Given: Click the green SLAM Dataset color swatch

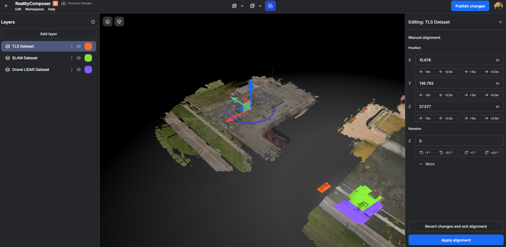Looking at the screenshot, I should tap(88, 58).
